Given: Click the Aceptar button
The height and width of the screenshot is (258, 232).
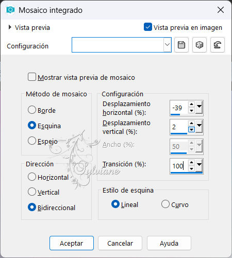Looking at the screenshot, I should click(x=72, y=243).
